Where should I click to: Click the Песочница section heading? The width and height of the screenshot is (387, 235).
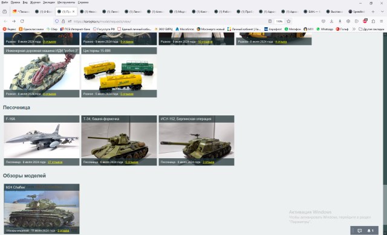(16, 108)
